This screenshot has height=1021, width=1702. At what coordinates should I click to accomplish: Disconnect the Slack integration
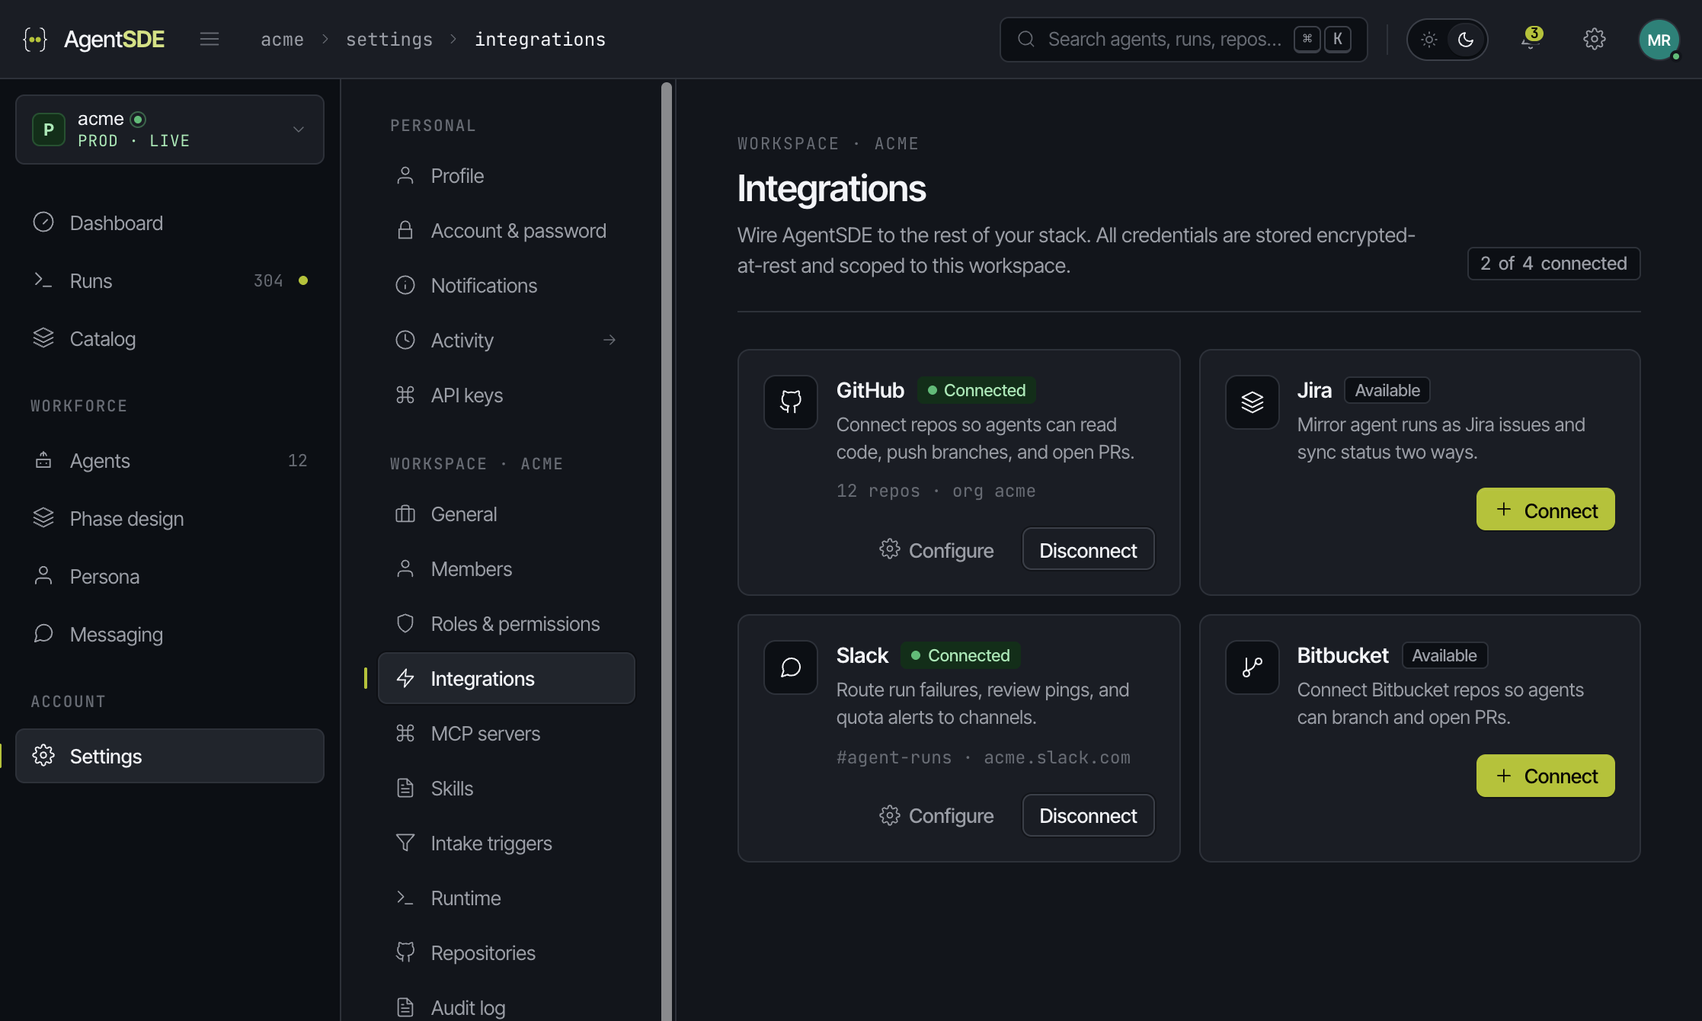(x=1088, y=815)
